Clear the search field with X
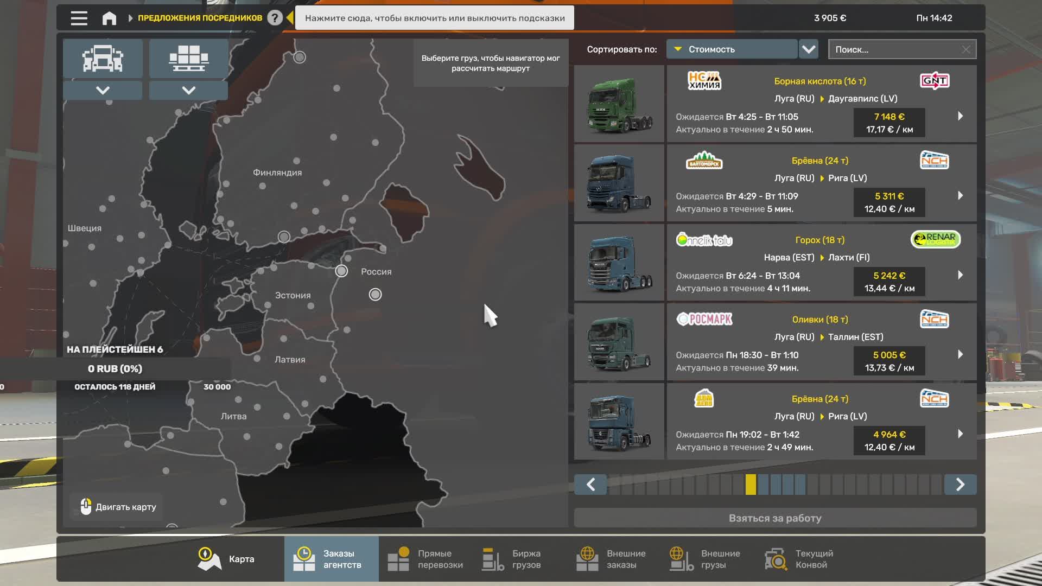 (x=966, y=49)
